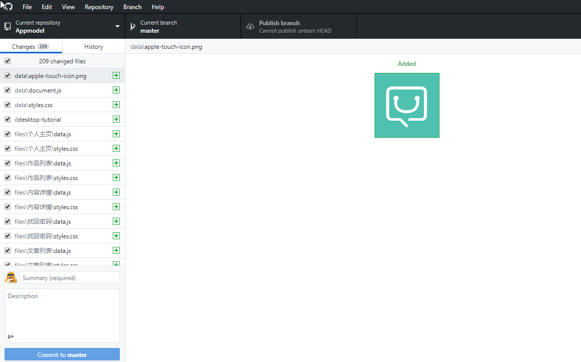Click added status icon for data\document.js
Image resolution: width=581 pixels, height=362 pixels.
(x=116, y=90)
